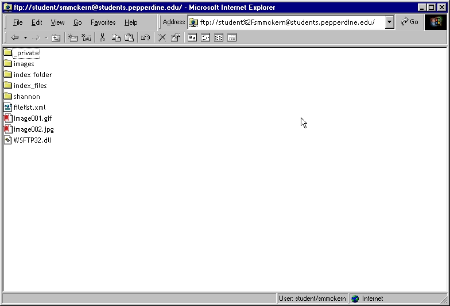The height and width of the screenshot is (306, 450).
Task: Click the Paste toolbar icon
Action: click(x=129, y=38)
